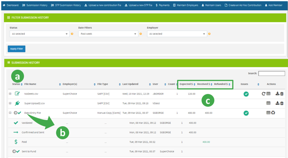Select Upload a new STP file
Screen dimensions: 288x158
click(138, 5)
